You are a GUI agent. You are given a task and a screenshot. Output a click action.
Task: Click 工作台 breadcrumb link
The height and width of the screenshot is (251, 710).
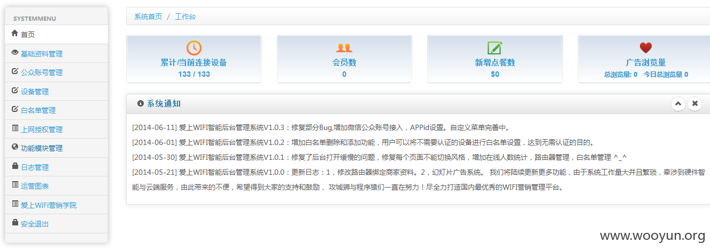tap(186, 17)
